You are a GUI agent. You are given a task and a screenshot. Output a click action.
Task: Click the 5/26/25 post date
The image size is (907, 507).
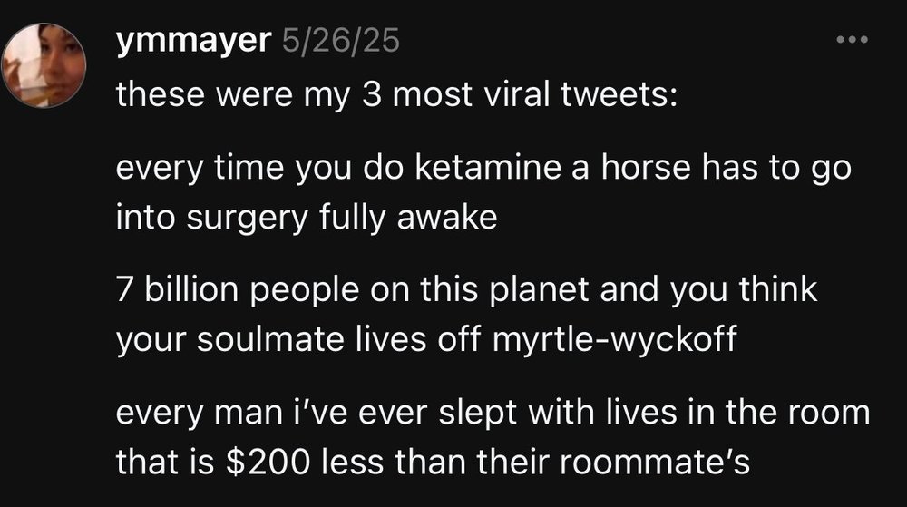point(341,41)
